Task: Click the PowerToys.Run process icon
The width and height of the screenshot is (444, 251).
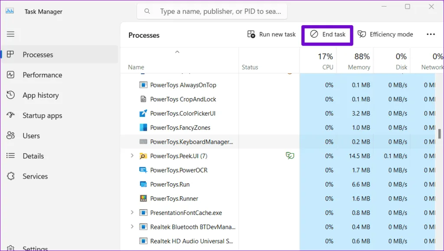Action: click(144, 184)
